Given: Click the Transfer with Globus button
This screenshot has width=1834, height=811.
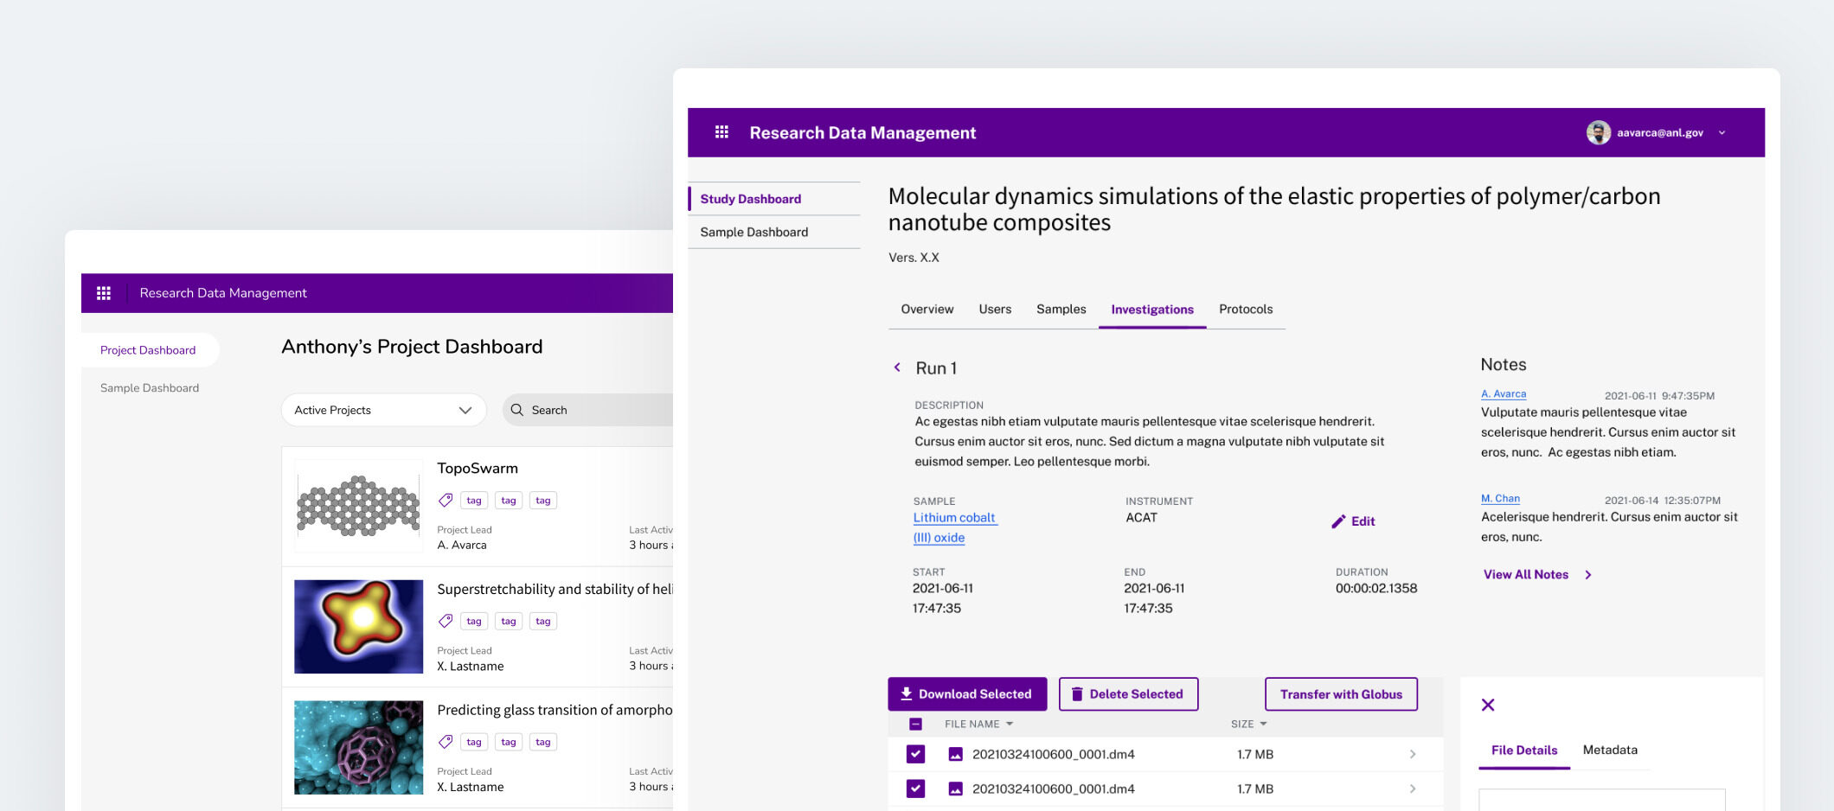Looking at the screenshot, I should coord(1340,694).
